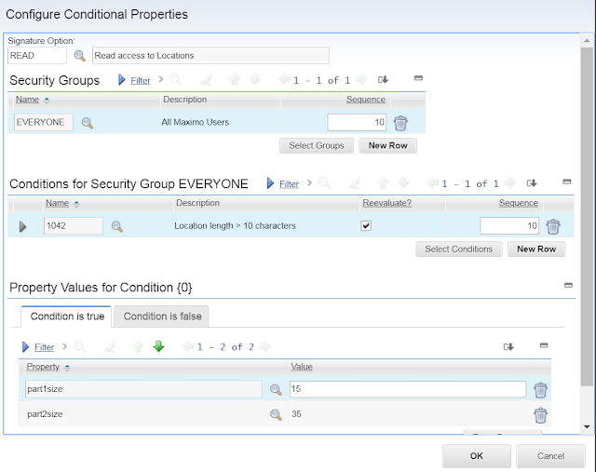This screenshot has width=596, height=472.
Task: Open Signature Option lookup magnifier
Action: tap(79, 56)
